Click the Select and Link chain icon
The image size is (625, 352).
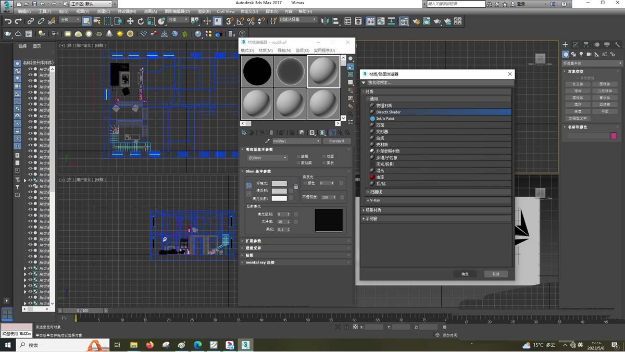tap(31, 21)
